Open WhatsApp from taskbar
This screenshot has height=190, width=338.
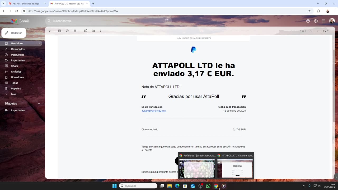208,186
